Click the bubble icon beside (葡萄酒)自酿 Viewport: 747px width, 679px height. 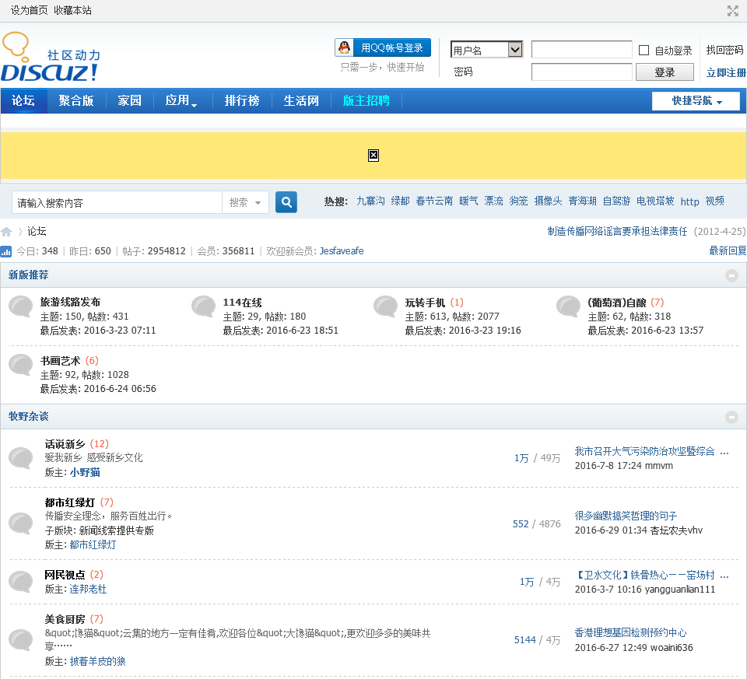point(568,306)
